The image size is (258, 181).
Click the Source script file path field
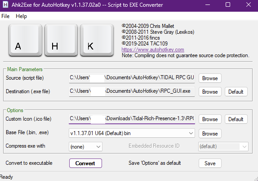tap(132, 78)
